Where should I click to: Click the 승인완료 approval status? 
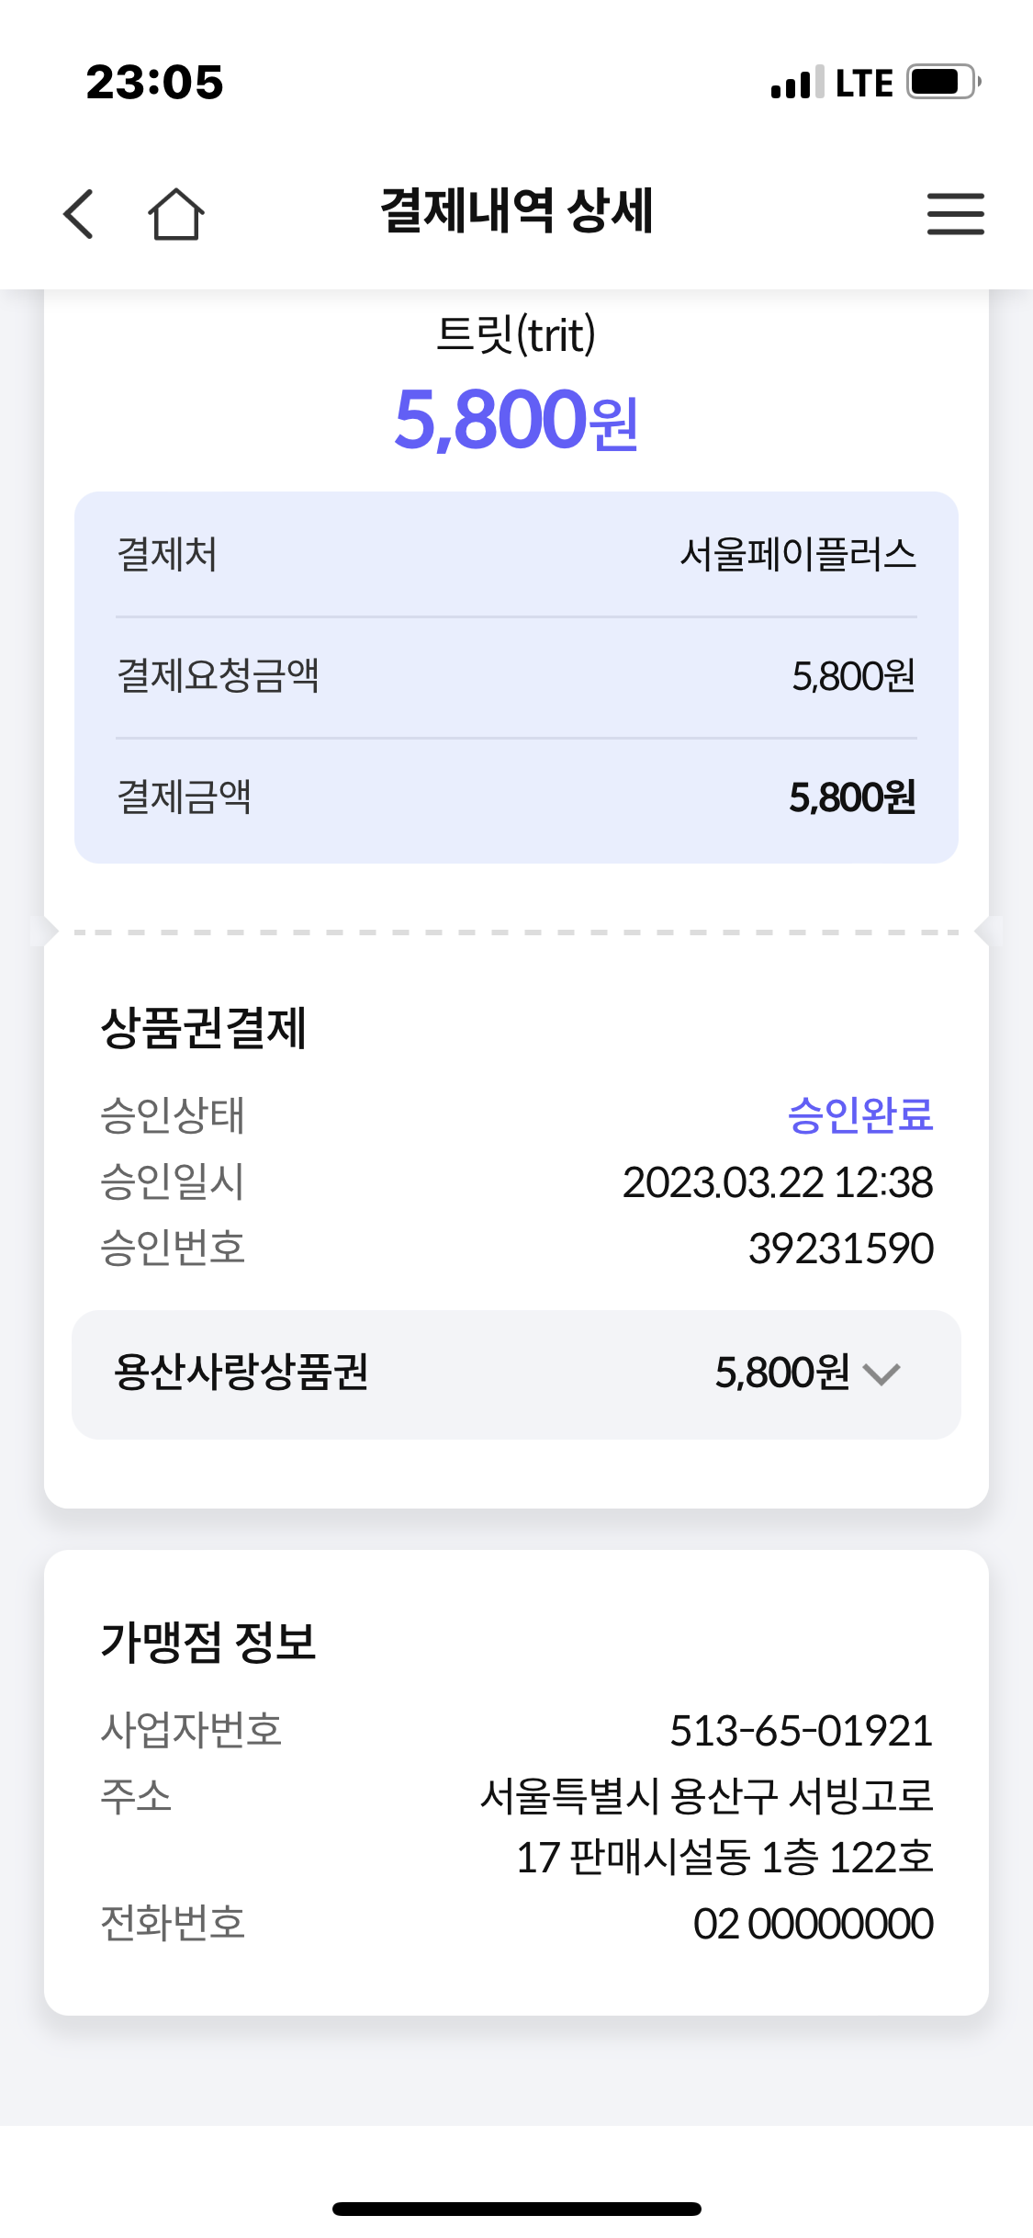point(859,1115)
